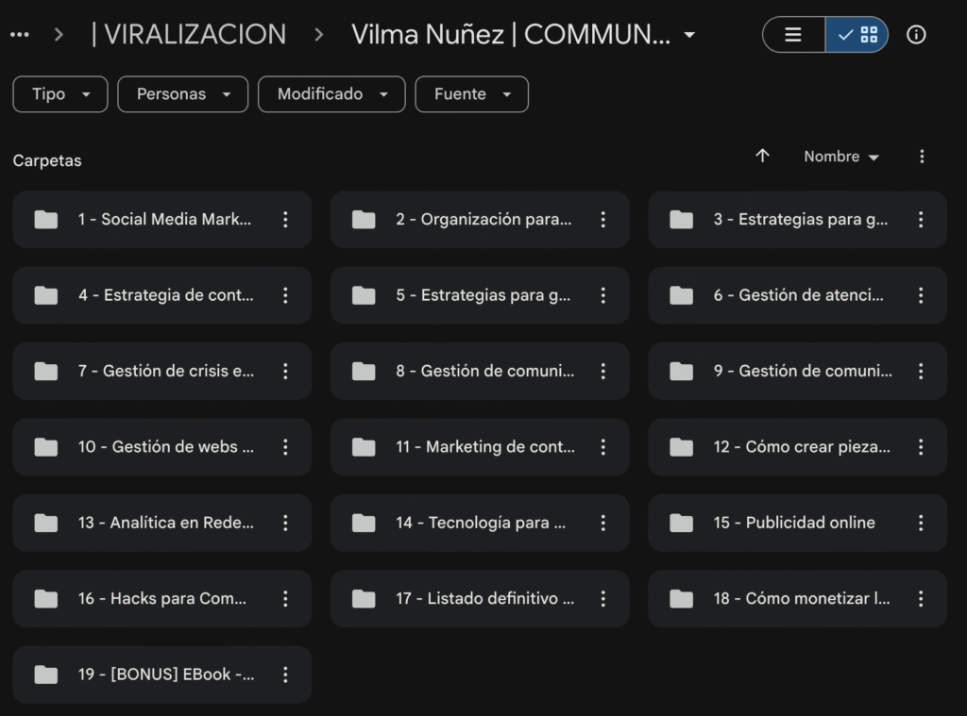Open the view details info icon
Image resolution: width=967 pixels, height=716 pixels.
(x=915, y=35)
